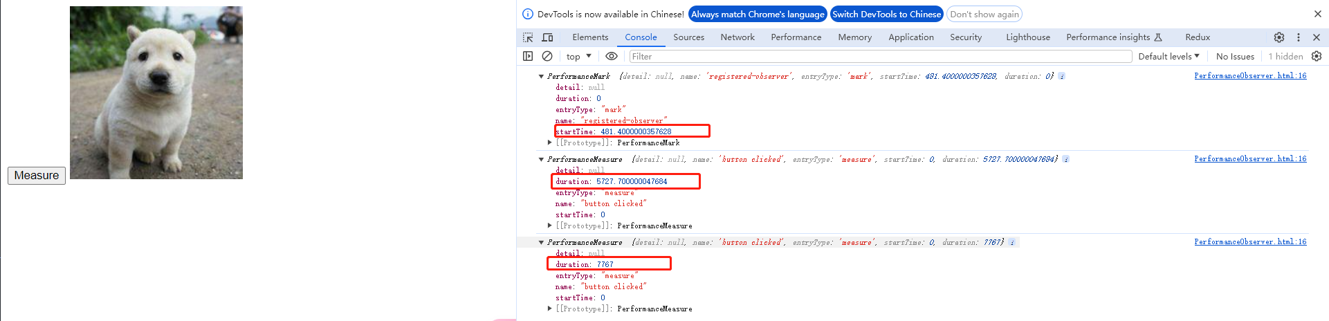Expand [[Prototype]] under the 7767 duration measure
Viewport: 1329px width, 321px height.
[x=550, y=309]
